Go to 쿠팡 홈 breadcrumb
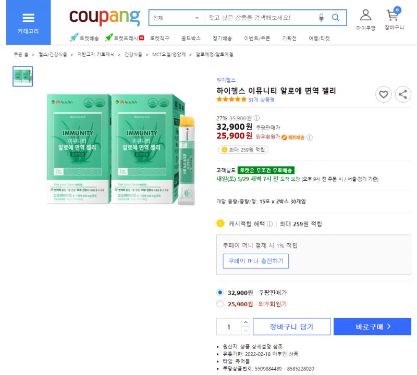Viewport: 417px width, 375px height. pos(21,55)
